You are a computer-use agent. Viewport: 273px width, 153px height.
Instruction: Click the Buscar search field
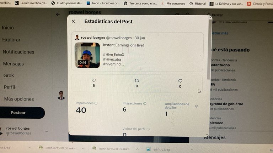[x=239, y=15]
